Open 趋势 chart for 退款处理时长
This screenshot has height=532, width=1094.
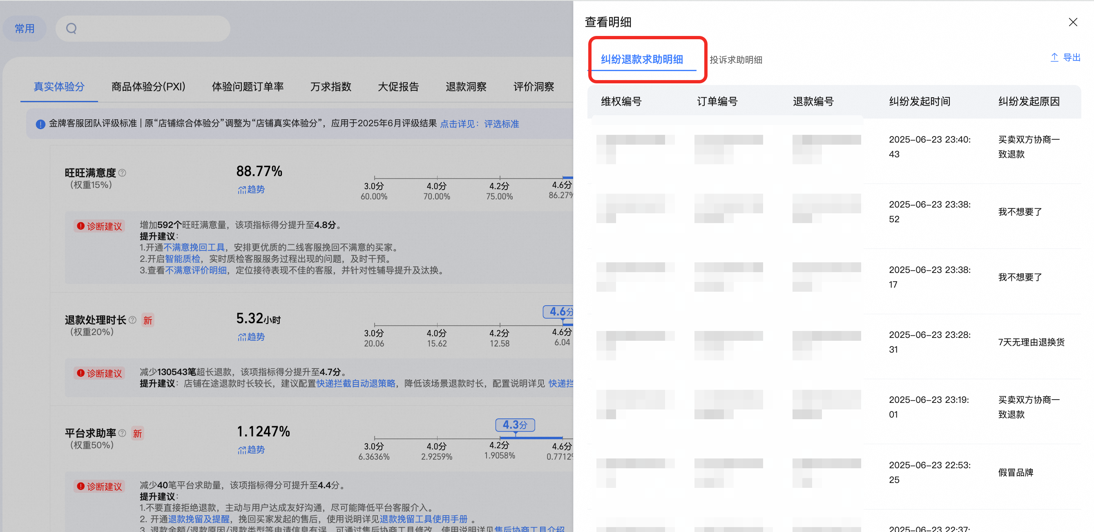[251, 337]
